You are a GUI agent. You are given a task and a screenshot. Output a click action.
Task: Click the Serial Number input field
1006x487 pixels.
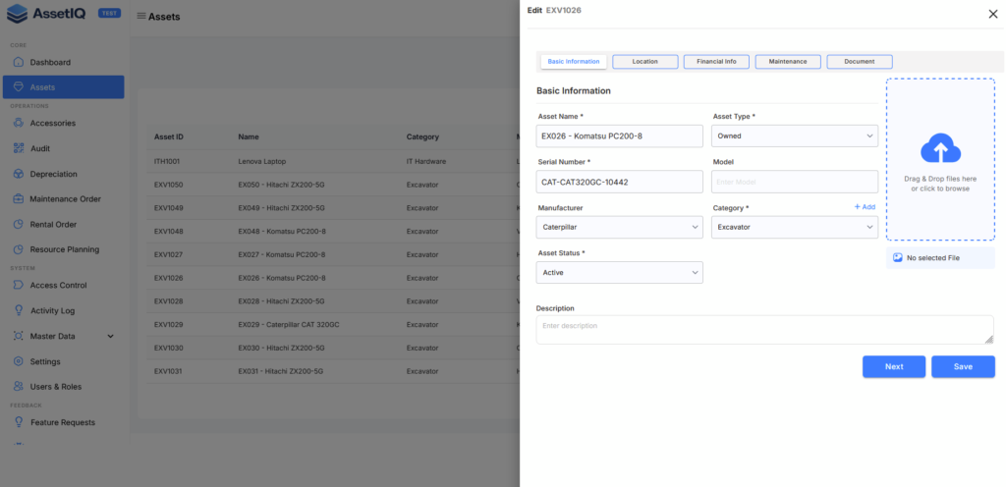click(619, 182)
